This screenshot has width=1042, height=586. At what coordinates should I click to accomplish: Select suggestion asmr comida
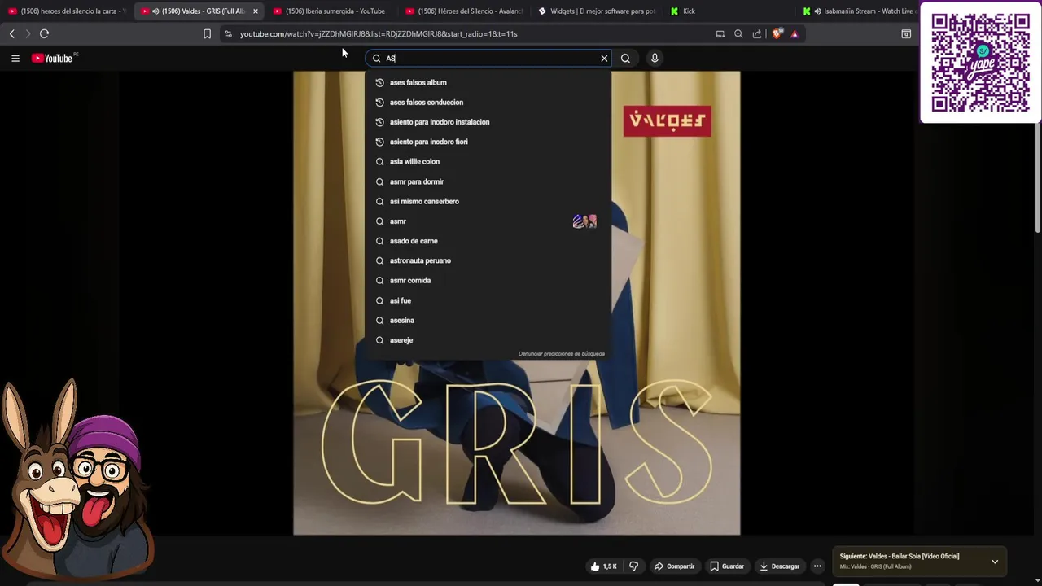pyautogui.click(x=488, y=280)
